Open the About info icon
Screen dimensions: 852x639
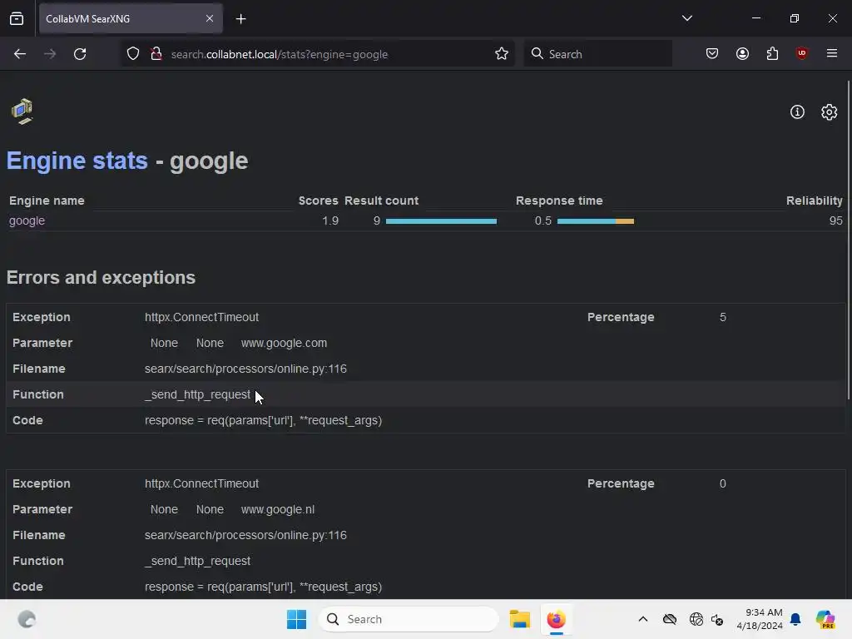coord(797,112)
